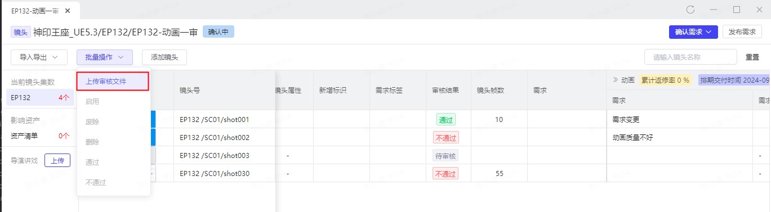Click 不通过 badge in shot030 row
Image resolution: width=771 pixels, height=212 pixels.
(x=445, y=174)
